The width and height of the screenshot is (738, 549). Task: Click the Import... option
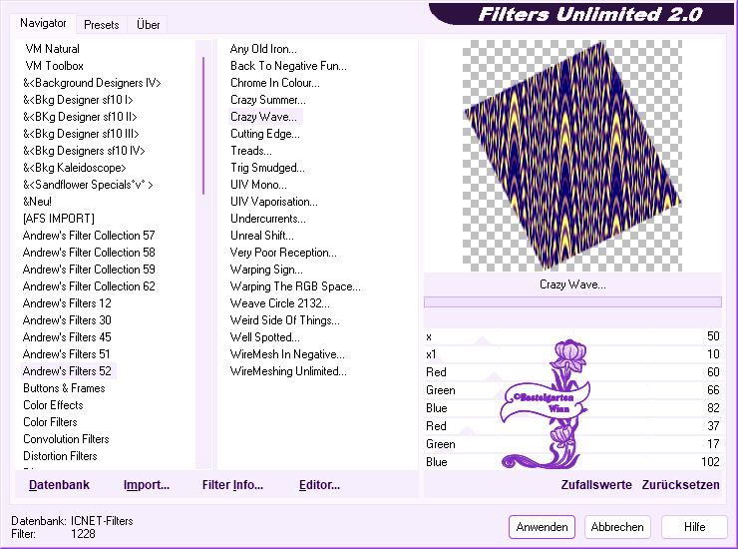tap(147, 485)
